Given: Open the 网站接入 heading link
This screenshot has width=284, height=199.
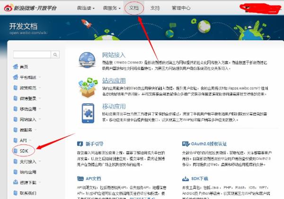Looking at the screenshot, I should click(114, 55).
